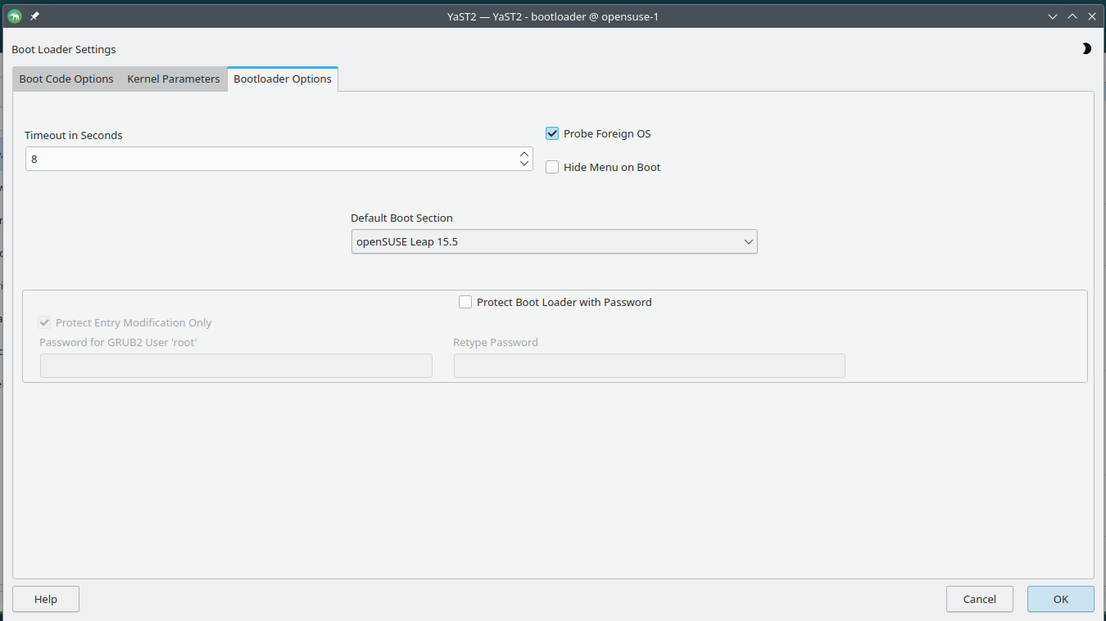
Task: Confirm settings with the OK button
Action: [x=1060, y=599]
